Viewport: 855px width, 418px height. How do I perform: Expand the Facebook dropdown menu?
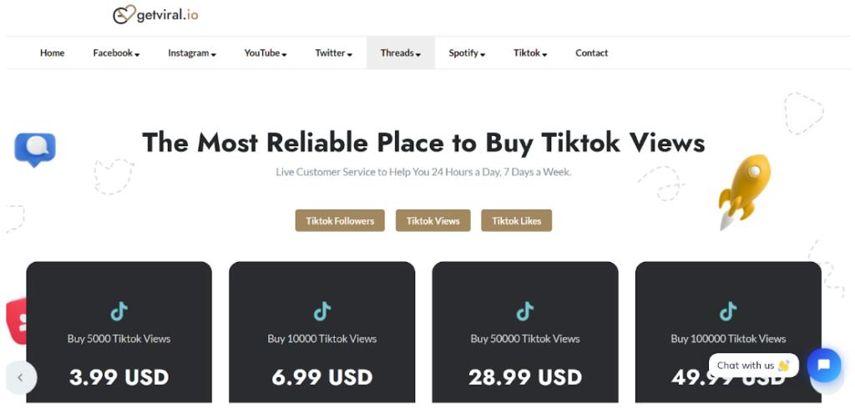click(x=116, y=53)
